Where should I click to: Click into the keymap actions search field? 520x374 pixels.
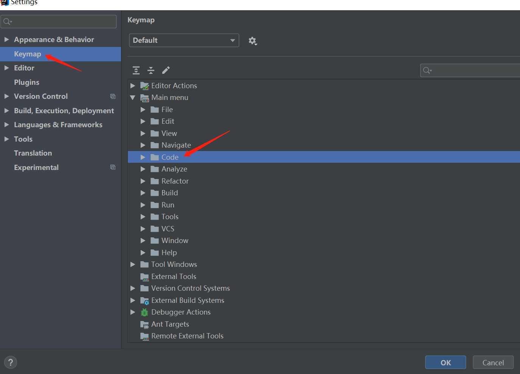(x=470, y=70)
